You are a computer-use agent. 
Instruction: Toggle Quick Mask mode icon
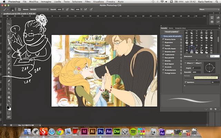coord(9,113)
